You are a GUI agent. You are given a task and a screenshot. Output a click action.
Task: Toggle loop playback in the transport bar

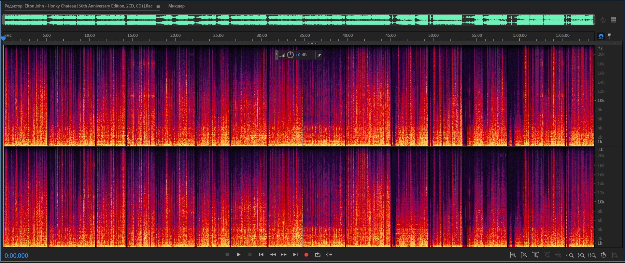tap(318, 255)
